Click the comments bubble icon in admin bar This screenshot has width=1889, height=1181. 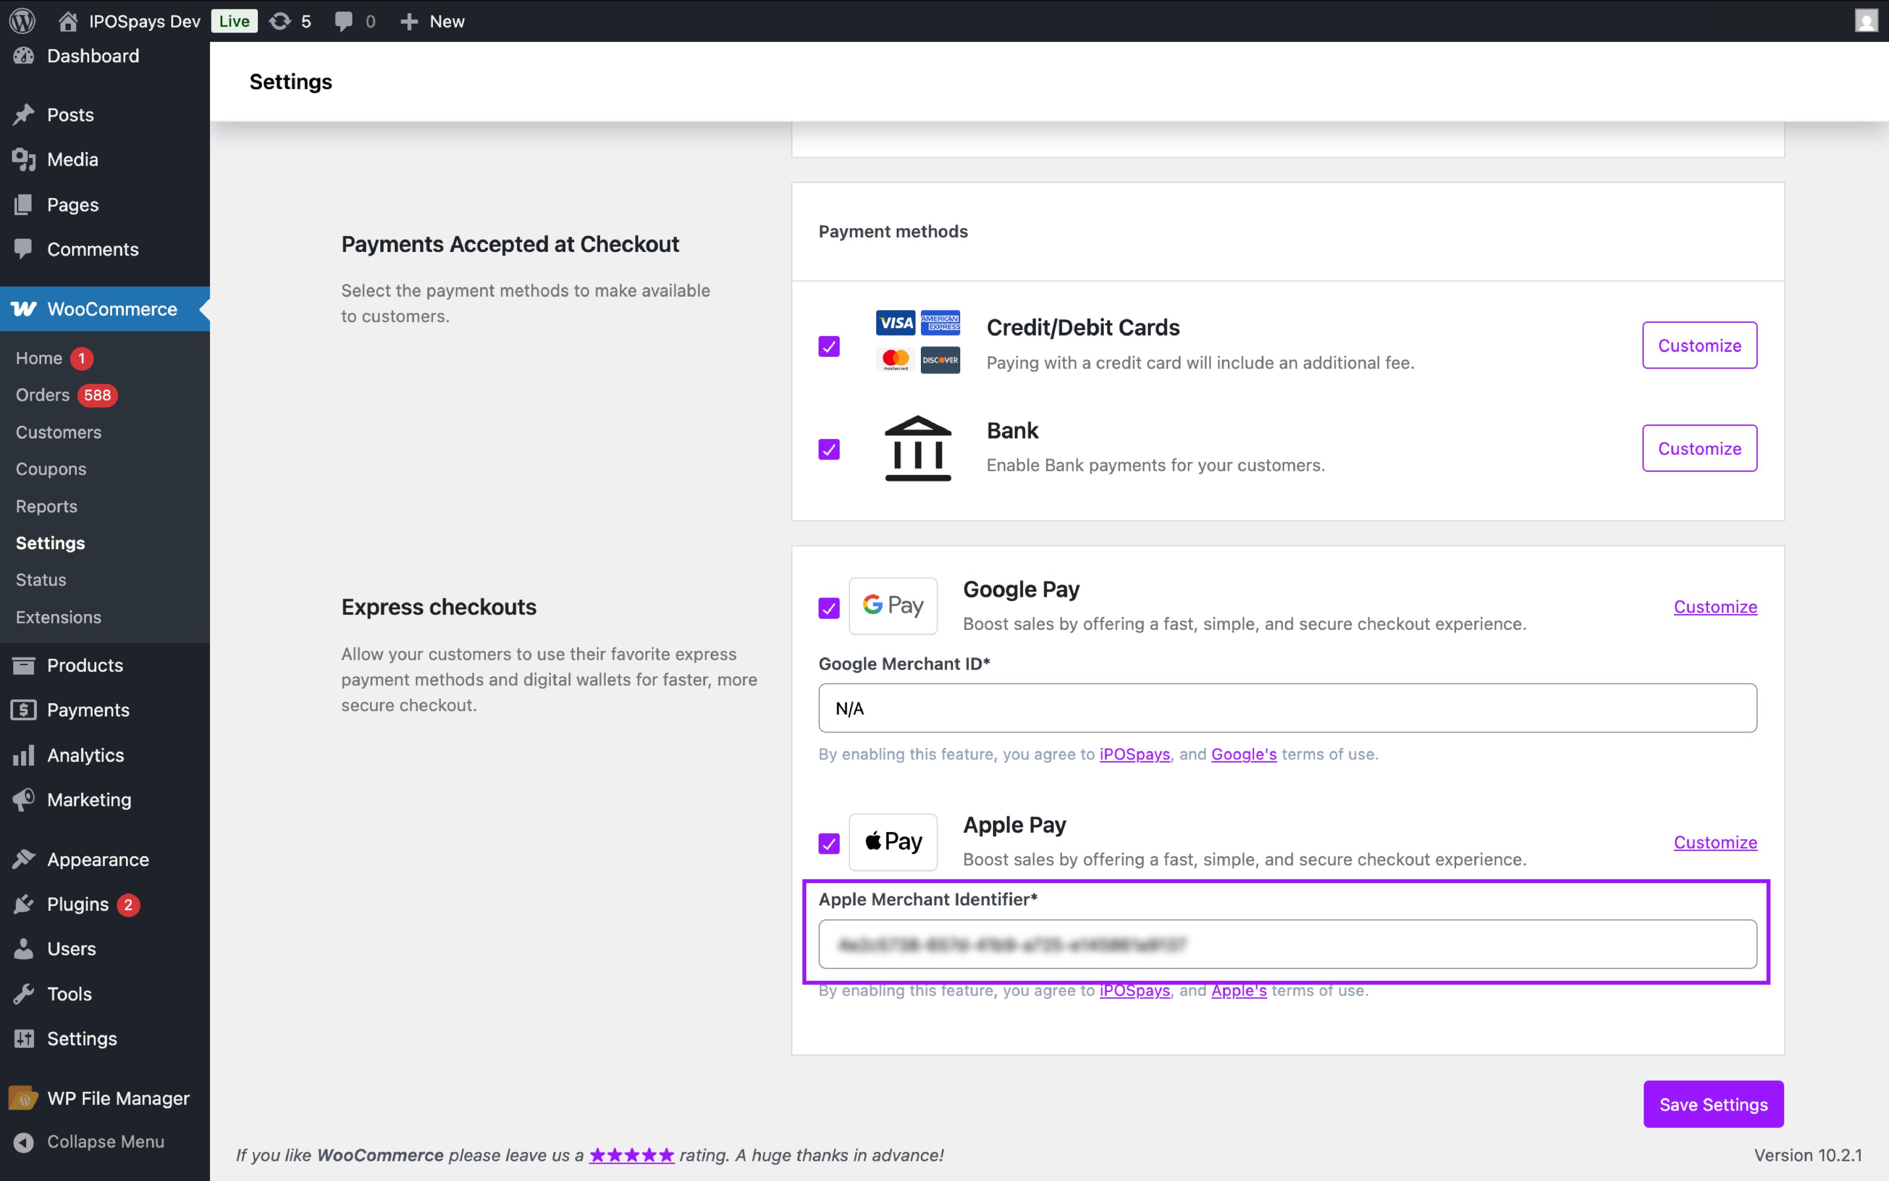click(x=343, y=21)
